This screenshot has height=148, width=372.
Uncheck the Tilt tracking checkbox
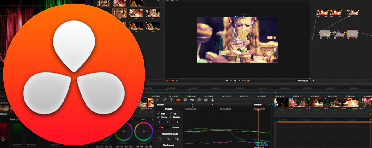coord(170,114)
